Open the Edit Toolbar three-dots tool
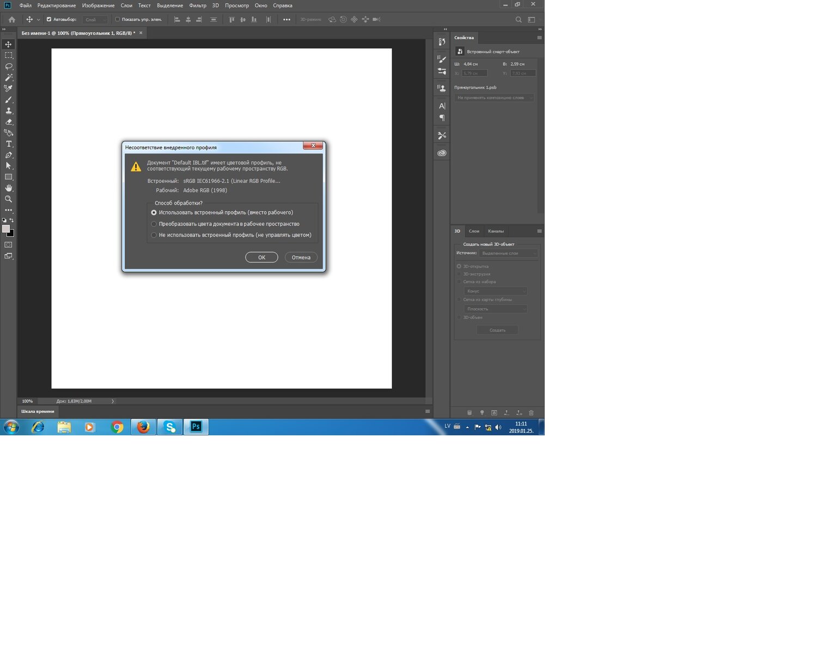This screenshot has height=653, width=817. (8, 210)
